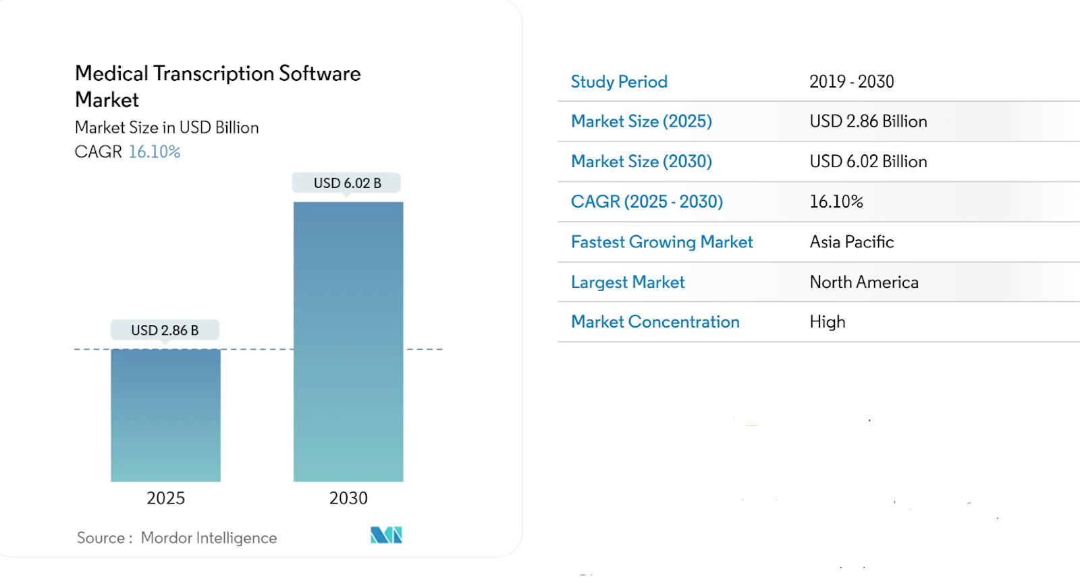Click the CAGR 16.10% value in chart header
This screenshot has height=585, width=1080.
(x=155, y=152)
